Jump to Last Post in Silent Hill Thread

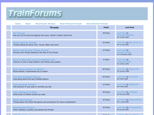pyautogui.click(x=121, y=100)
